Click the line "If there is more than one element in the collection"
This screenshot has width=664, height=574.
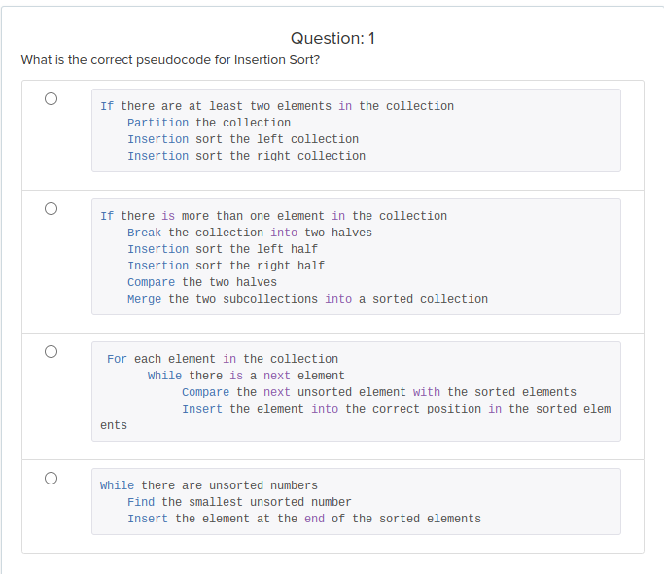pyautogui.click(x=273, y=216)
